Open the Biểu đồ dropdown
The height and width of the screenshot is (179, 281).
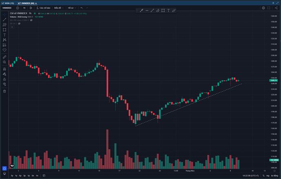[59, 8]
